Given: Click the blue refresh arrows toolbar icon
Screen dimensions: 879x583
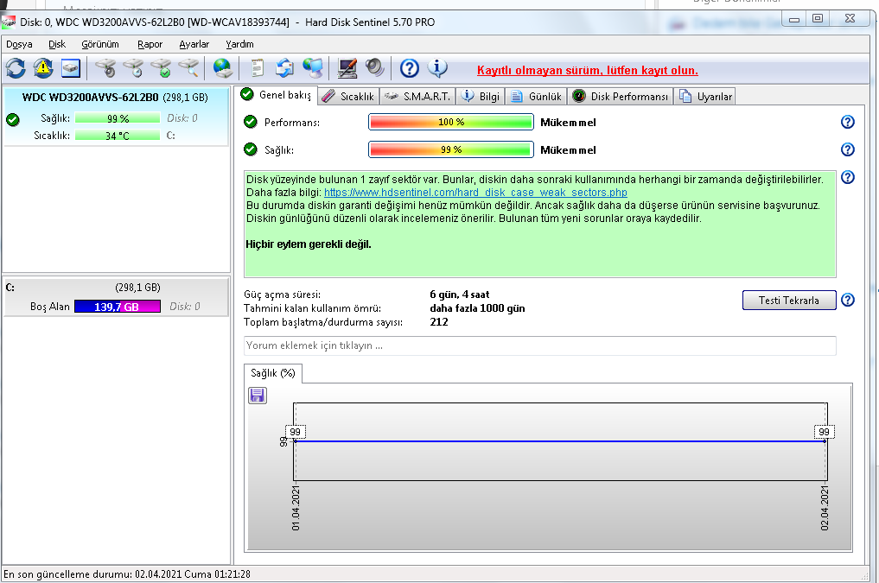Looking at the screenshot, I should point(16,69).
